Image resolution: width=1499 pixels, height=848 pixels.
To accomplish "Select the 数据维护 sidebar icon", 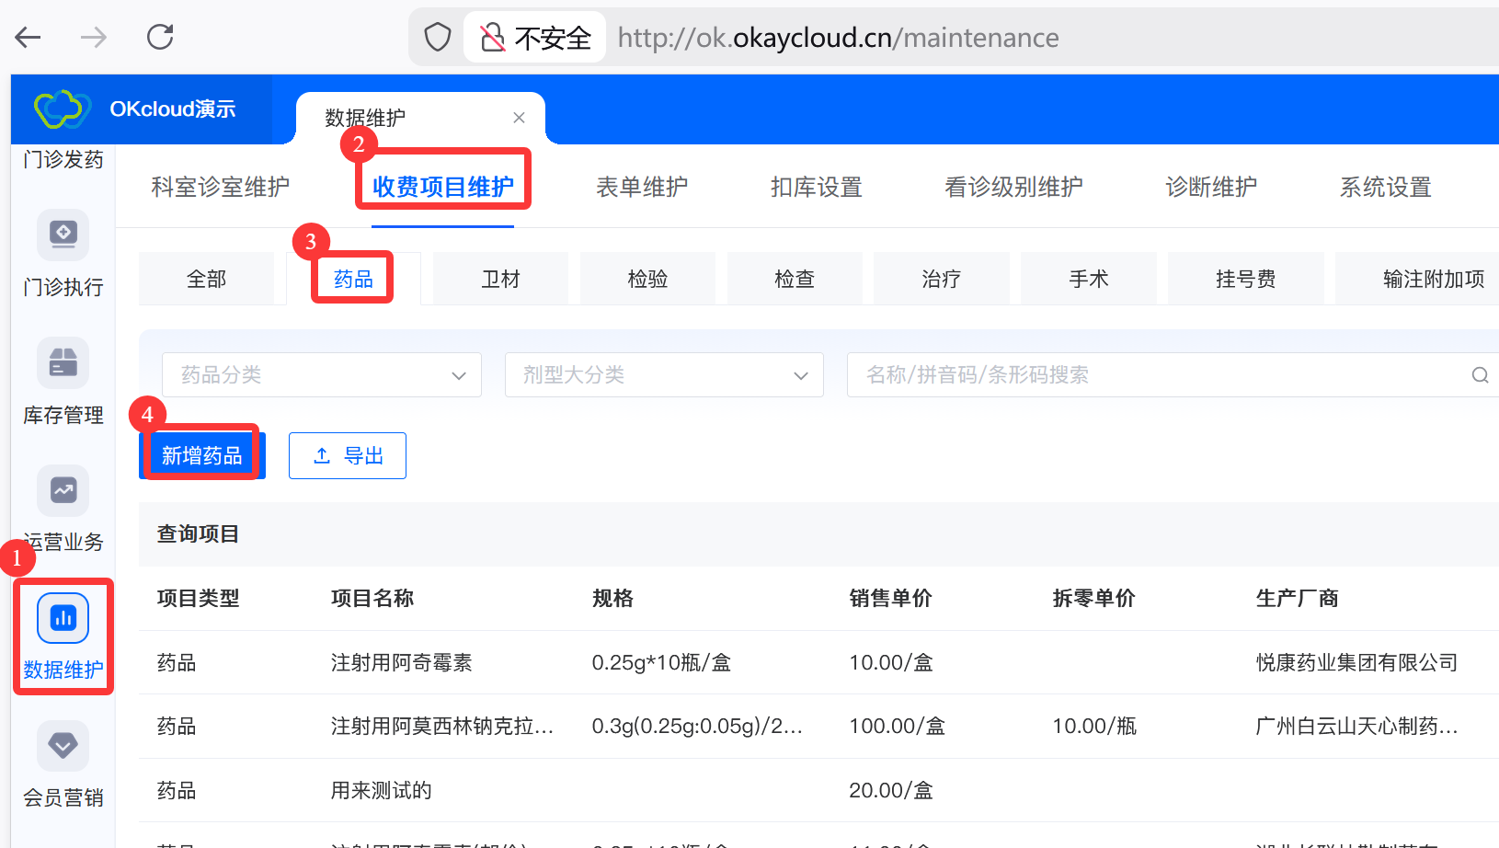I will pyautogui.click(x=63, y=618).
